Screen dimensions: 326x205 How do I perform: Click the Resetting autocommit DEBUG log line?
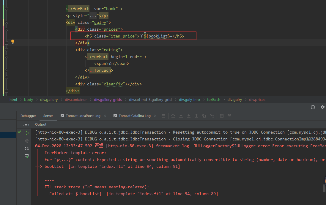click(x=180, y=132)
